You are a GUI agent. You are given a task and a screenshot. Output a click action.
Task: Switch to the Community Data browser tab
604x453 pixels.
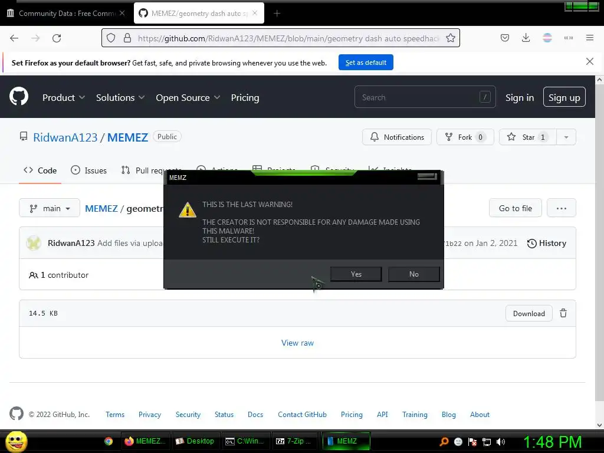66,13
